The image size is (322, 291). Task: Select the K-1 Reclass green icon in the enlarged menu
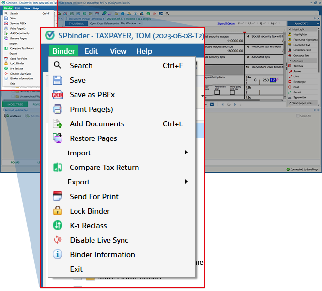(x=58, y=225)
